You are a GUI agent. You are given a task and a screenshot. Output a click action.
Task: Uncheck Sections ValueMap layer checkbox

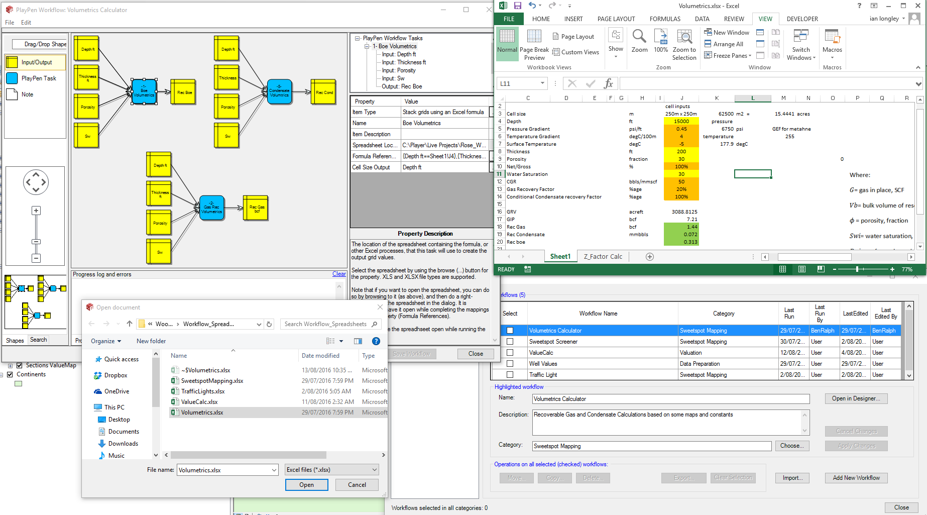coord(19,365)
